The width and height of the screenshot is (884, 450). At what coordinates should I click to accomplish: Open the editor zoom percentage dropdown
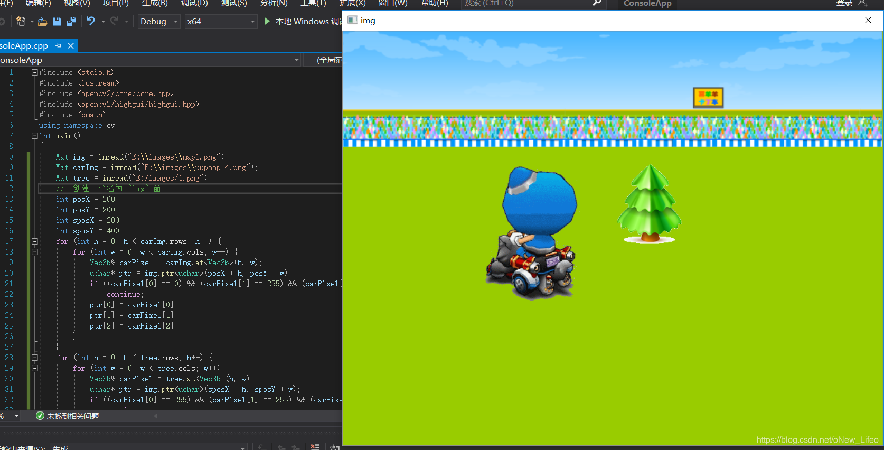(16, 416)
